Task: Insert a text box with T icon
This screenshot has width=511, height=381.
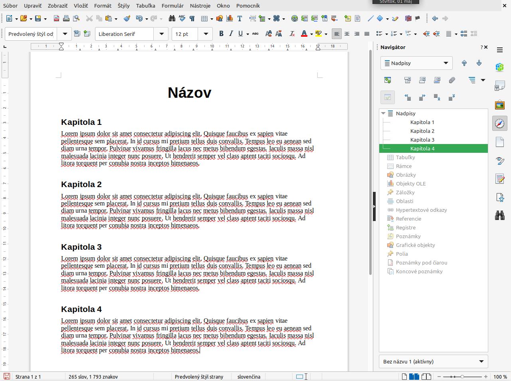Action: tap(240, 18)
